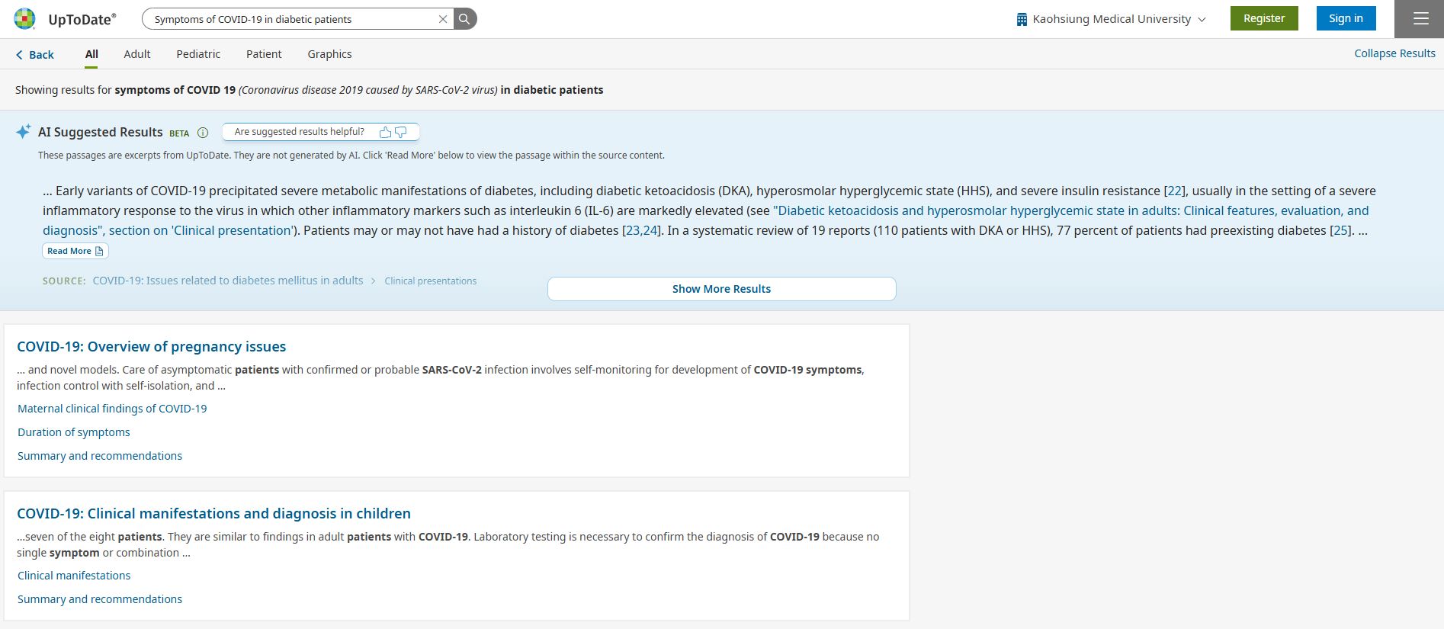Screen dimensions: 1444x629
Task: Collapse the search results
Action: [1394, 53]
